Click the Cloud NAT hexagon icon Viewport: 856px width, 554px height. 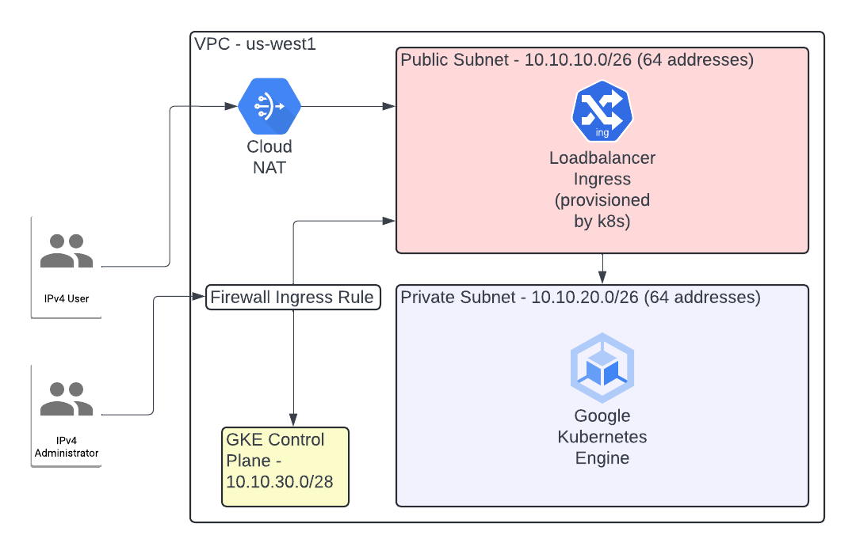(269, 106)
